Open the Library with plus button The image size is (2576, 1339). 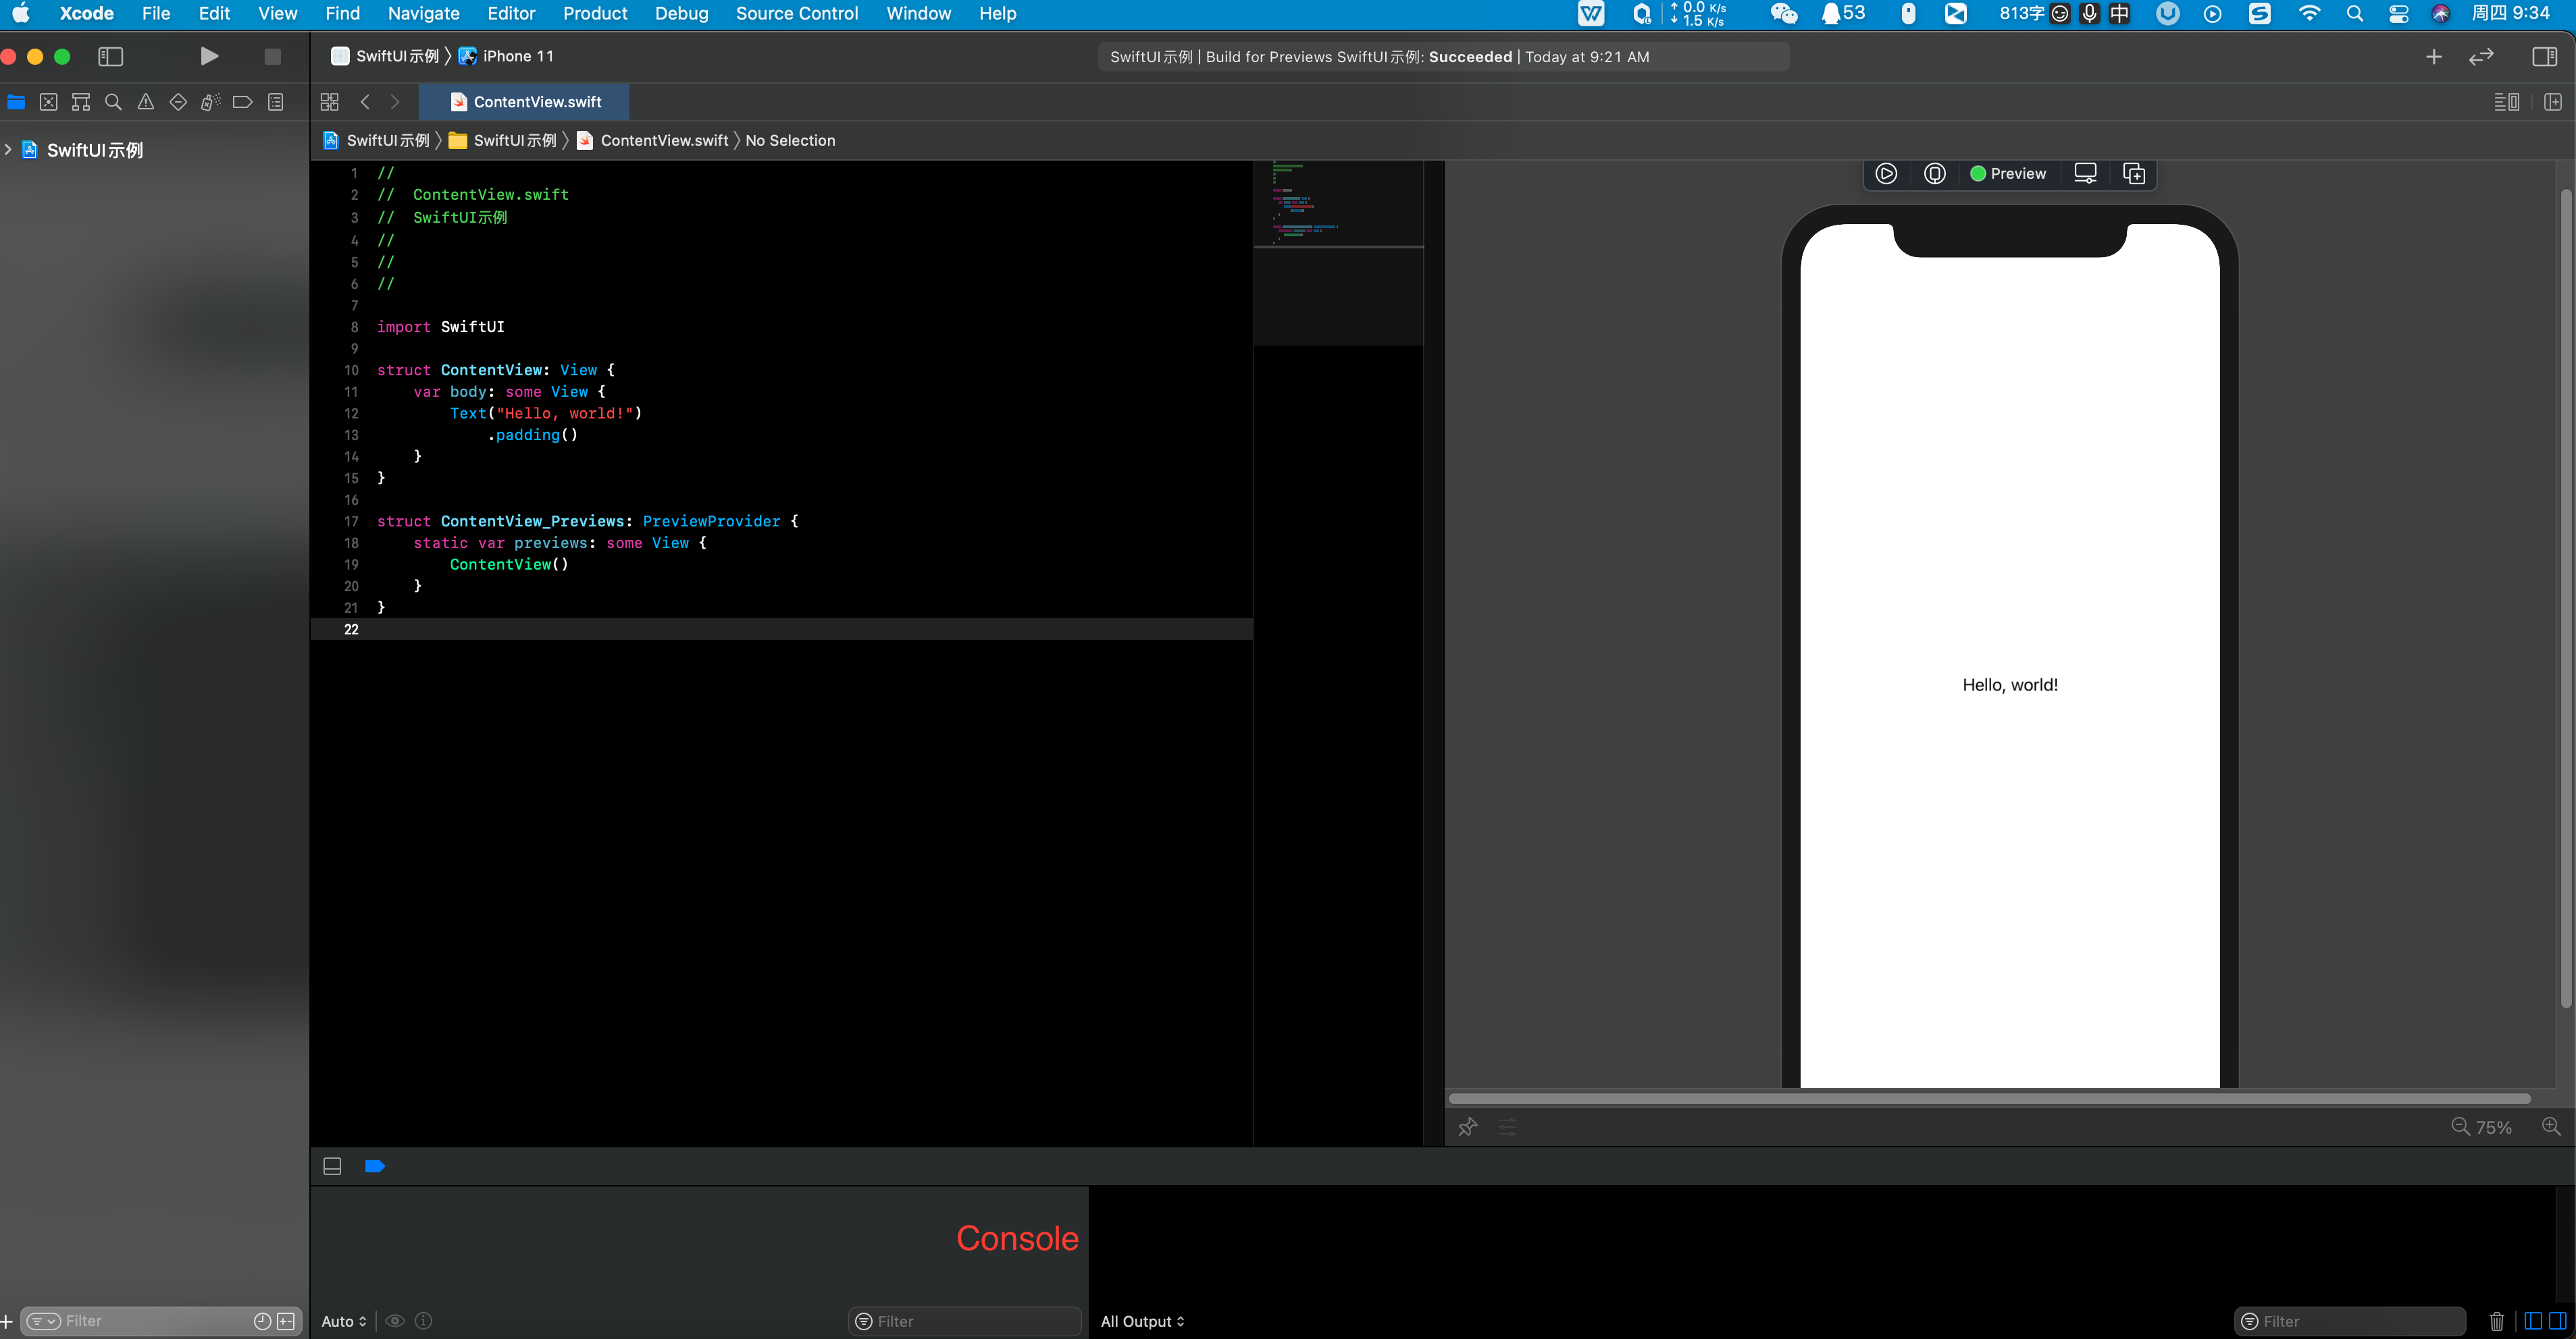pyautogui.click(x=2434, y=57)
